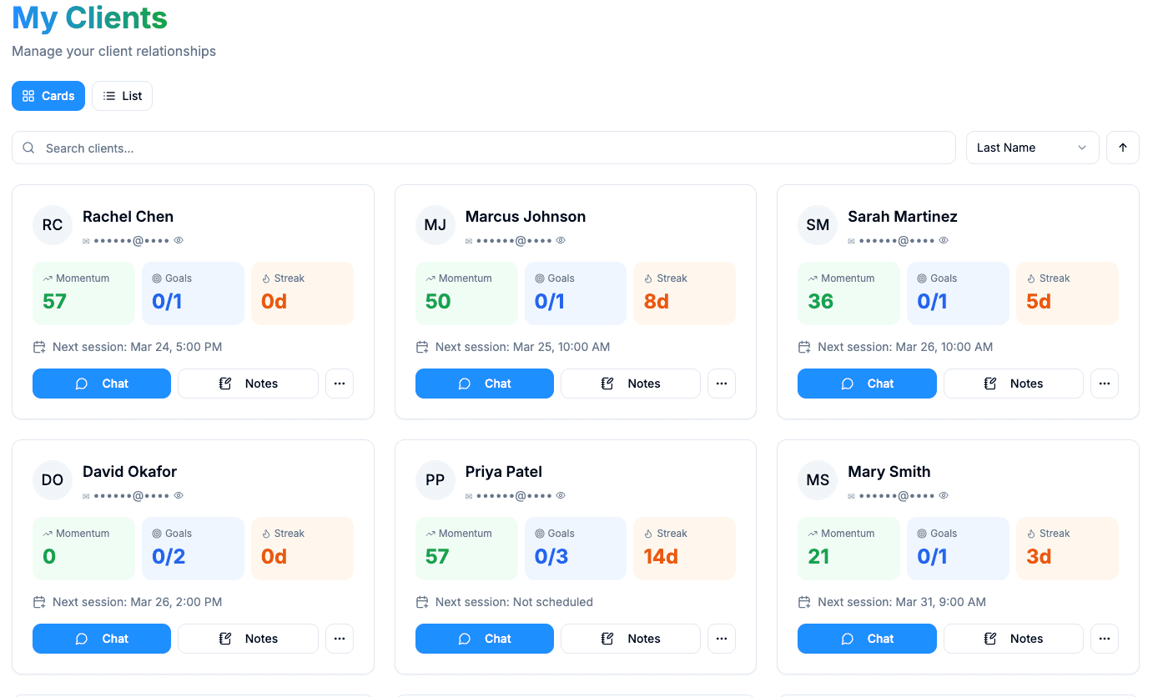The image size is (1168, 697).
Task: Click the PP avatar for Priya Patel
Action: [435, 480]
